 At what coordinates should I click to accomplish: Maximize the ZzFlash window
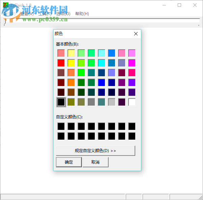179,5
